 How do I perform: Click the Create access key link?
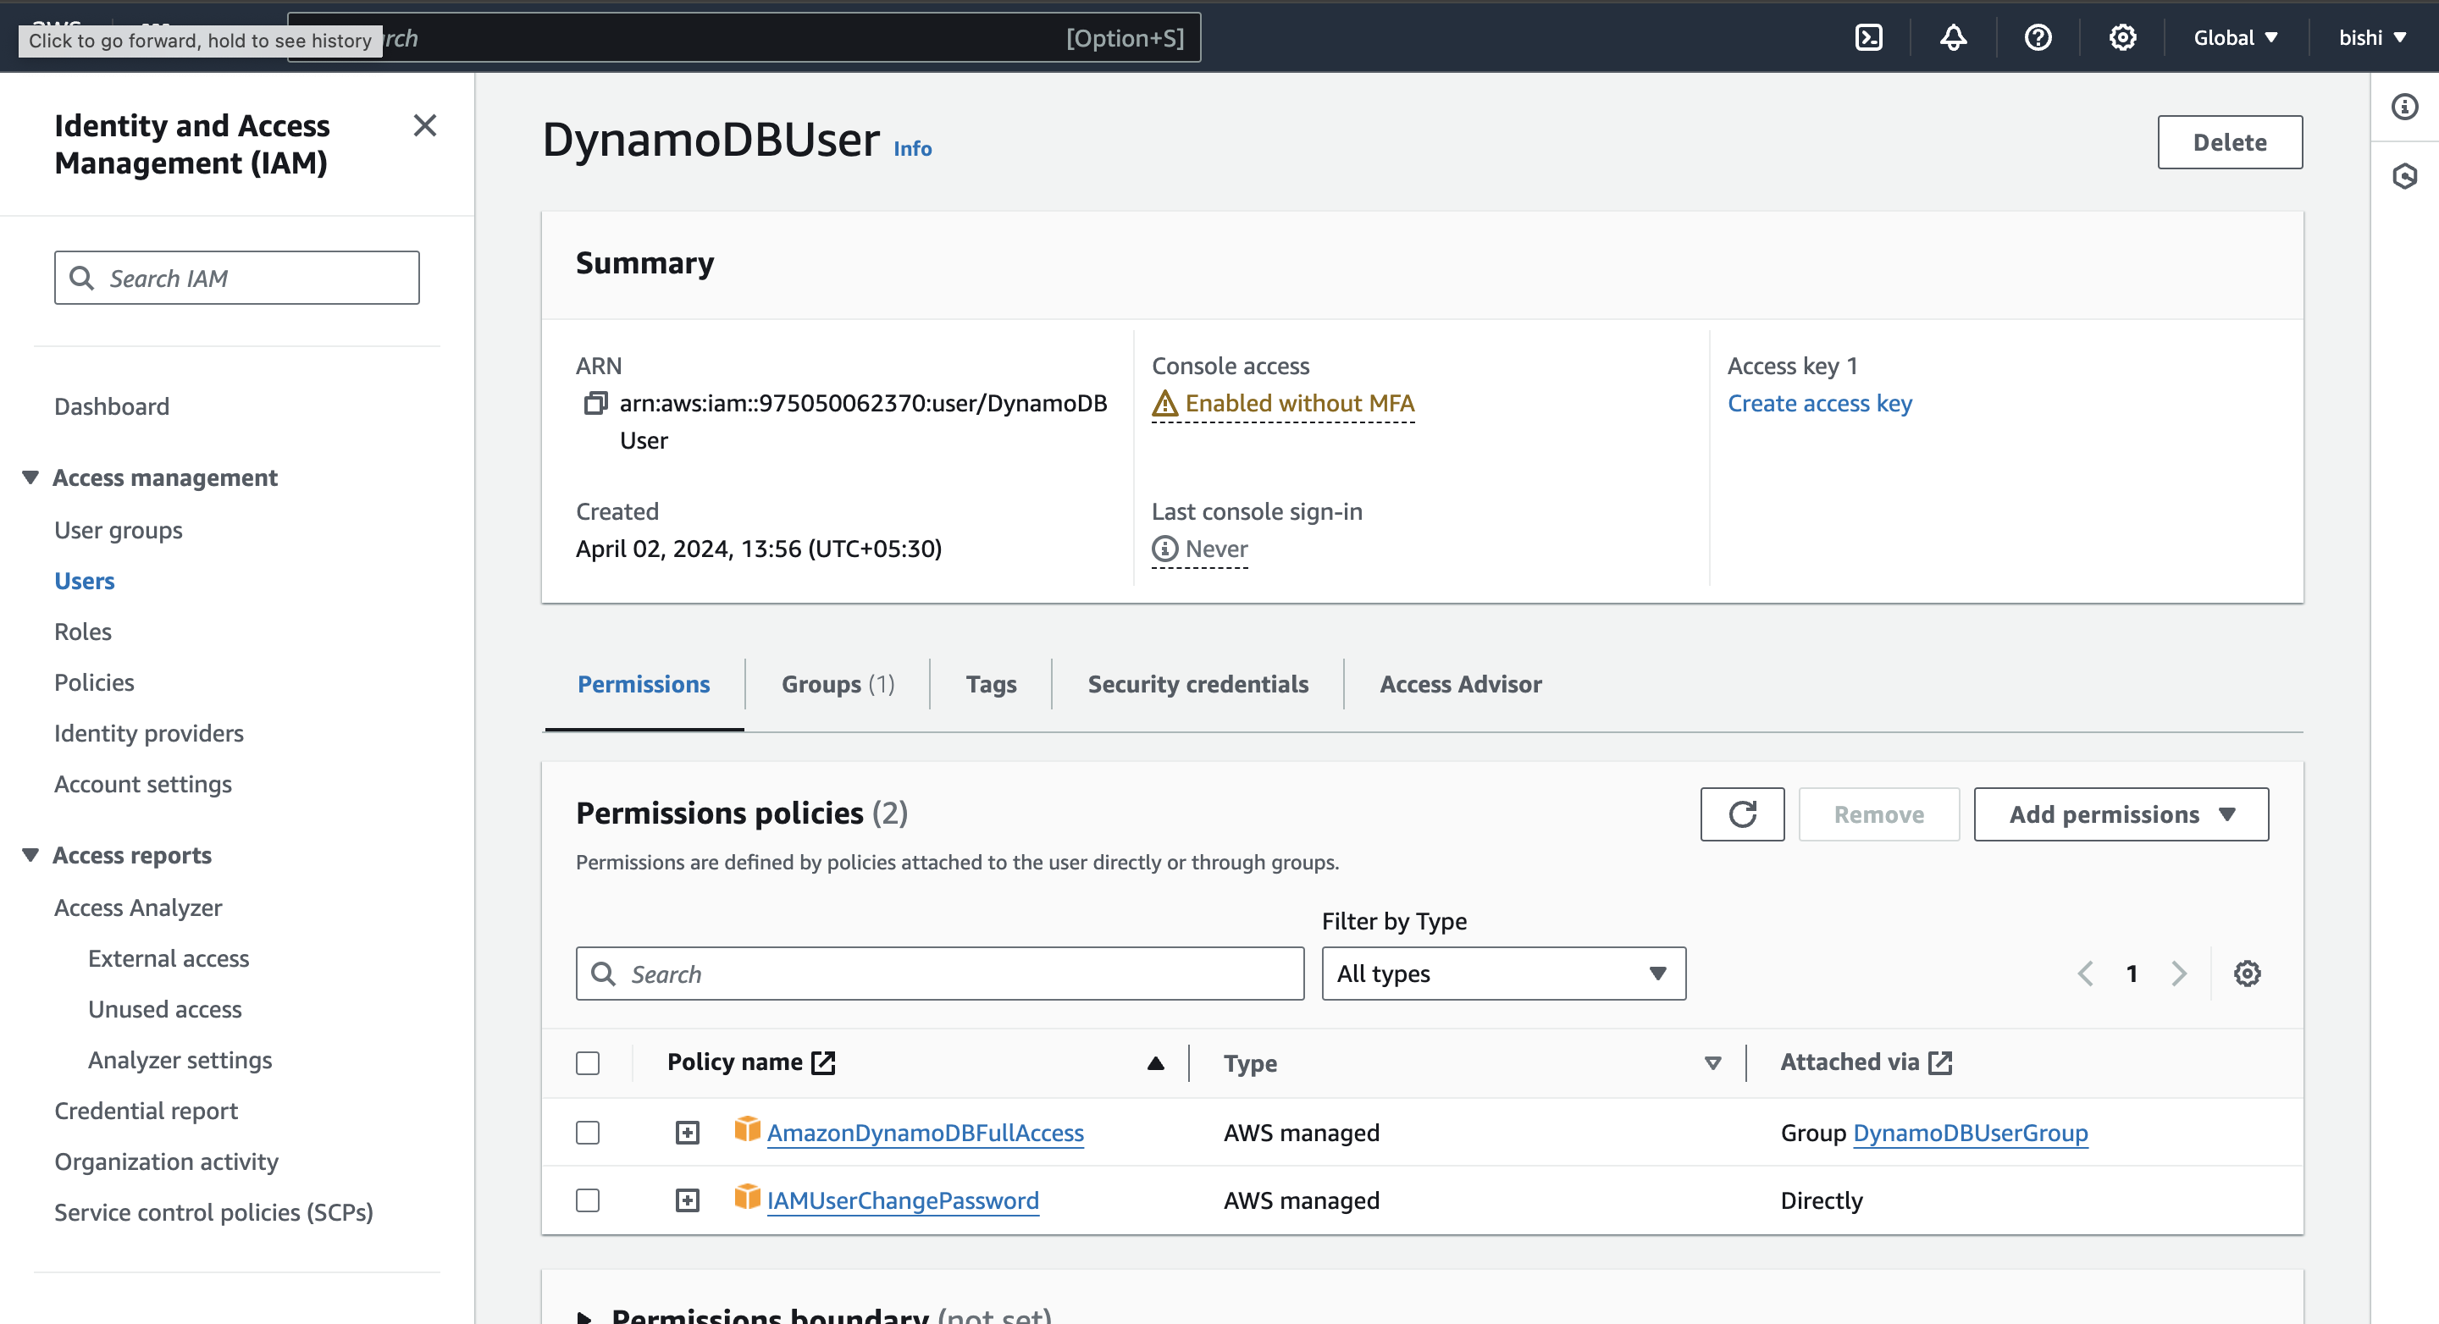(1819, 403)
